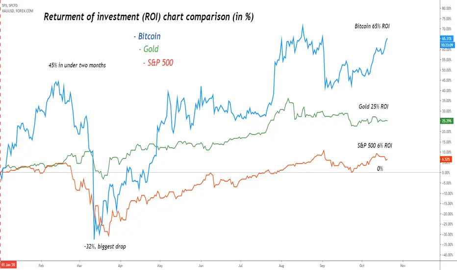The height and width of the screenshot is (270, 457).
Task: Click the red 6.52% S&P price label
Action: [x=446, y=160]
